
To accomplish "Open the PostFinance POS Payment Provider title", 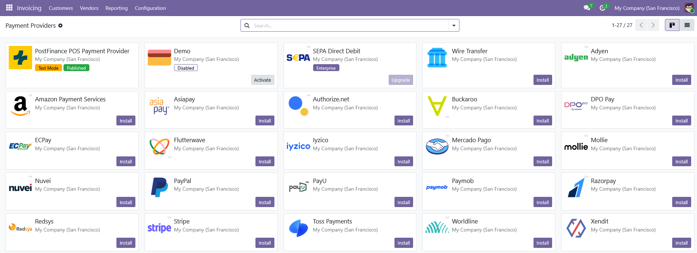I will coord(82,51).
